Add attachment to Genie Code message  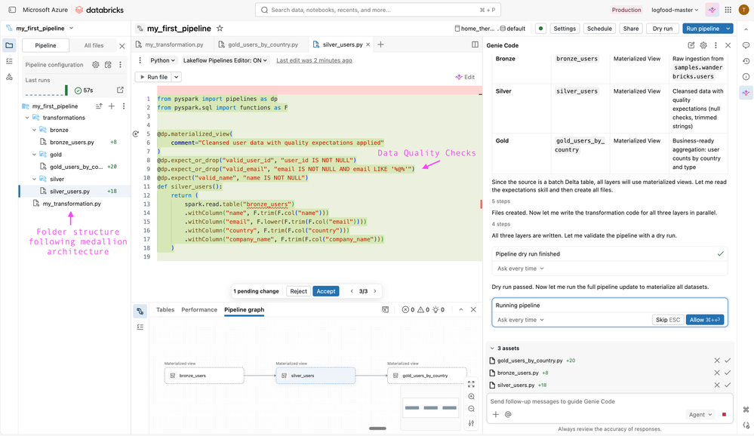496,414
